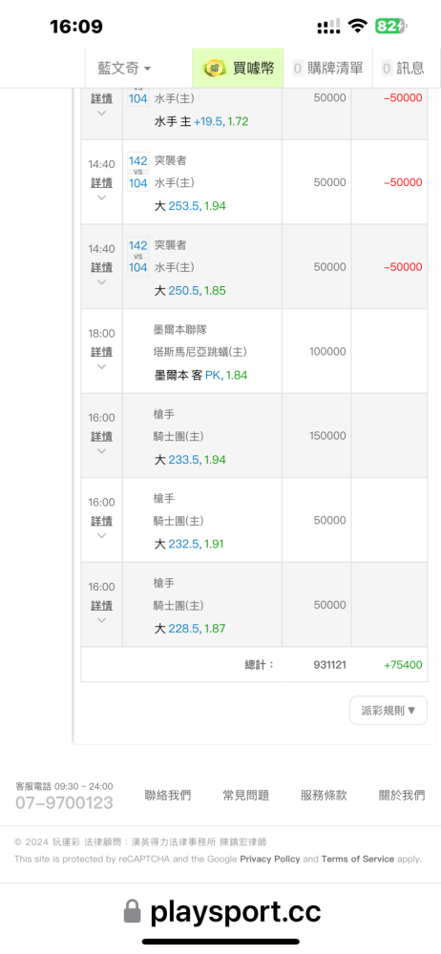
Task: Open 購牌清單 purchase list tab
Action: click(x=327, y=68)
